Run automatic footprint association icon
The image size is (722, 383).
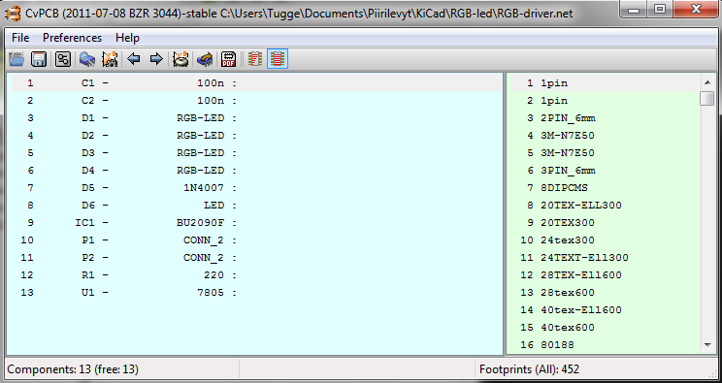110,59
